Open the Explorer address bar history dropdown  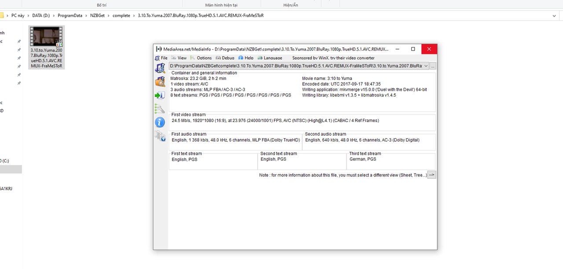554,15
